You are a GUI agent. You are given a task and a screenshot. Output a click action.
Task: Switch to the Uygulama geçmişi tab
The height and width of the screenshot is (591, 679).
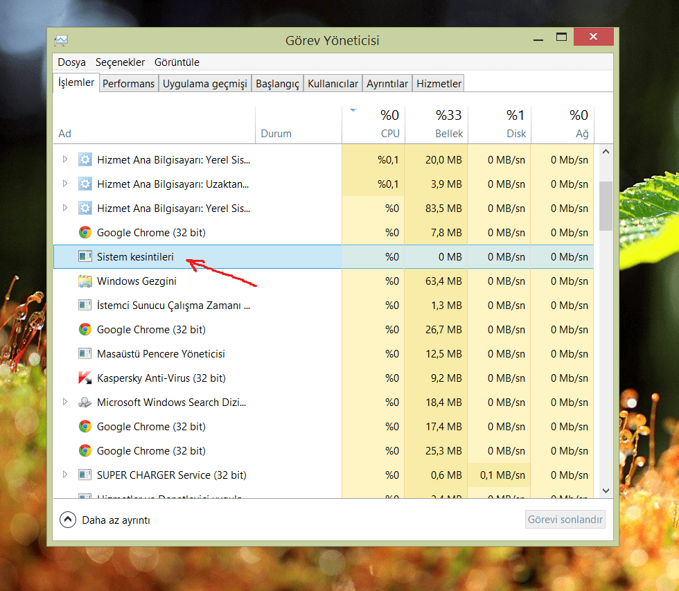[x=205, y=84]
